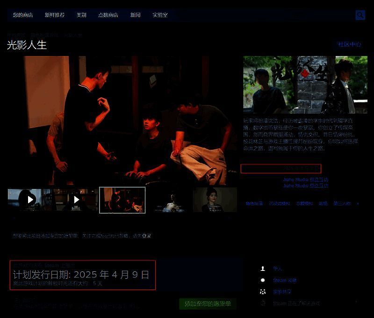Expand more tags with the plus button
The image size is (374, 318).
click(358, 204)
